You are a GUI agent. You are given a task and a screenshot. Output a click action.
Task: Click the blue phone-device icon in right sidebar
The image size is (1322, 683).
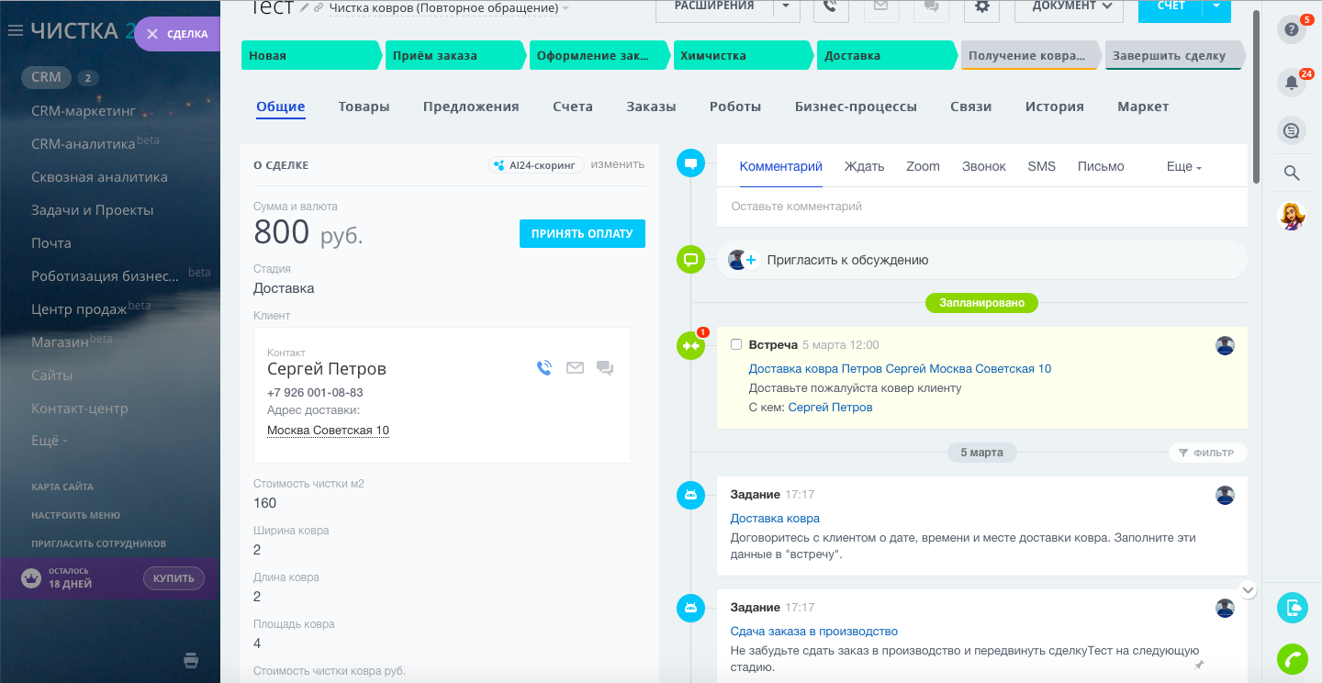[x=1292, y=608]
